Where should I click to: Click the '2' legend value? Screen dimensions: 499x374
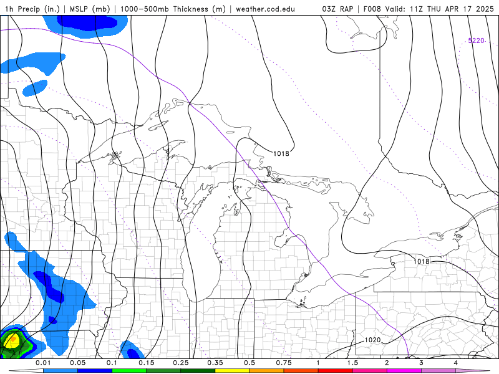(387, 363)
